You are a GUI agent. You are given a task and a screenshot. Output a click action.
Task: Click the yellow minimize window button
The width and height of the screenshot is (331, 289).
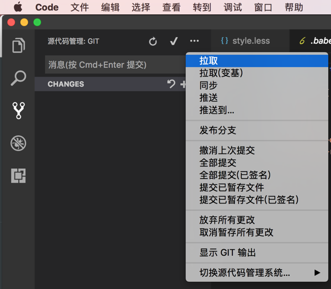[x=24, y=22]
